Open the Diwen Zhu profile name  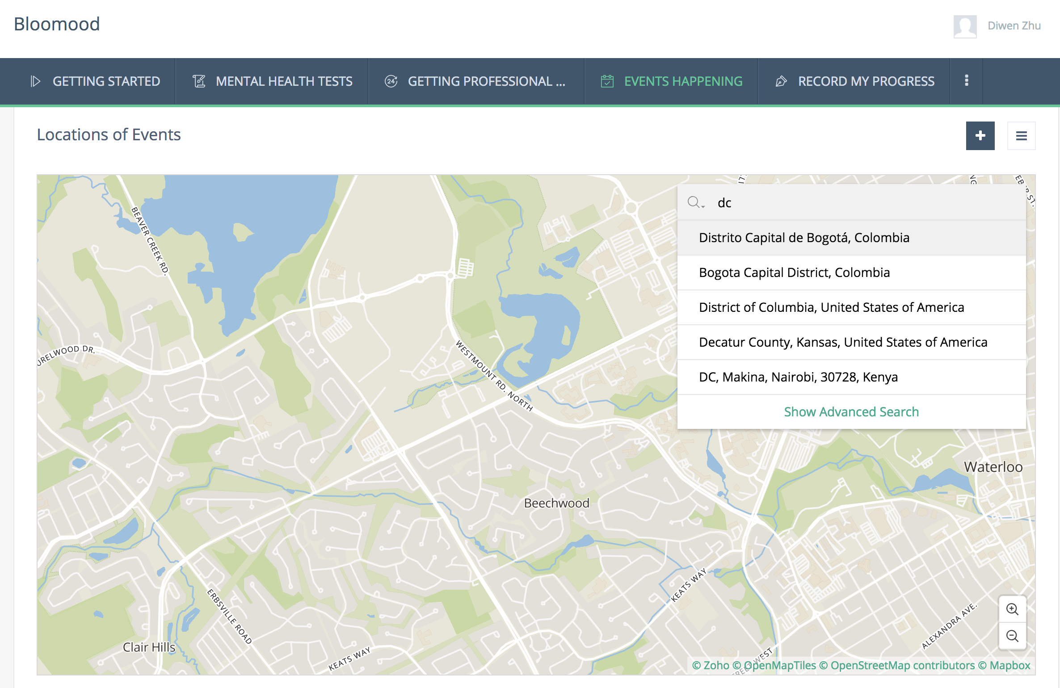[x=1014, y=26]
